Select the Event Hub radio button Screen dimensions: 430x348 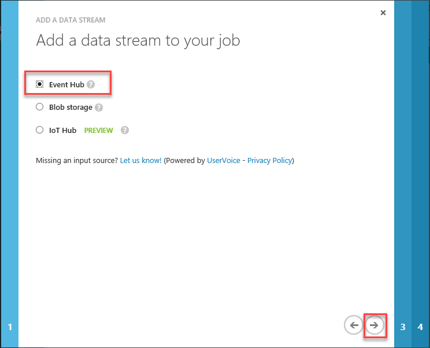tap(39, 84)
